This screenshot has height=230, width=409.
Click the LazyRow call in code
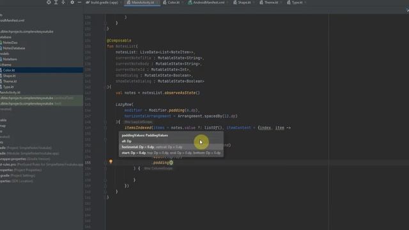tap(123, 105)
